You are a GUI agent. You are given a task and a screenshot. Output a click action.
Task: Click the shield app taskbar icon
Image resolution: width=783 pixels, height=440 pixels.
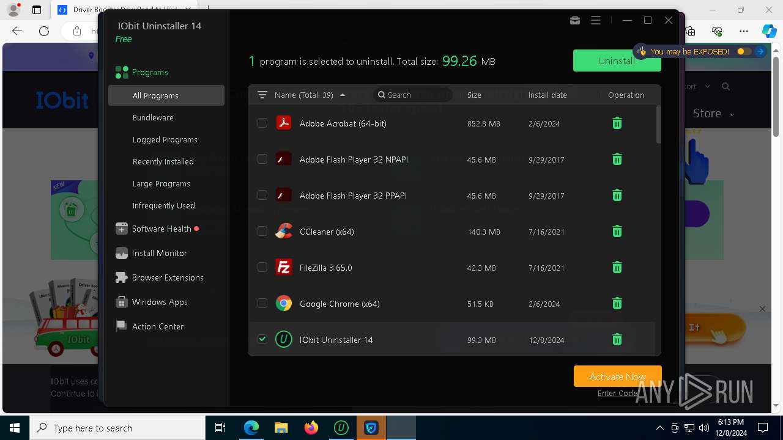coord(371,428)
